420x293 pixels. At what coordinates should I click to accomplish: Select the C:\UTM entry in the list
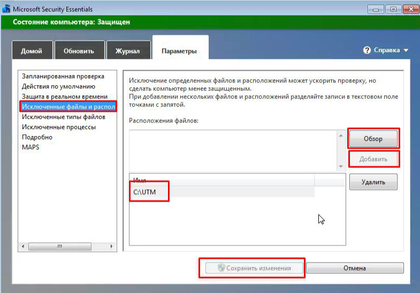pyautogui.click(x=222, y=192)
